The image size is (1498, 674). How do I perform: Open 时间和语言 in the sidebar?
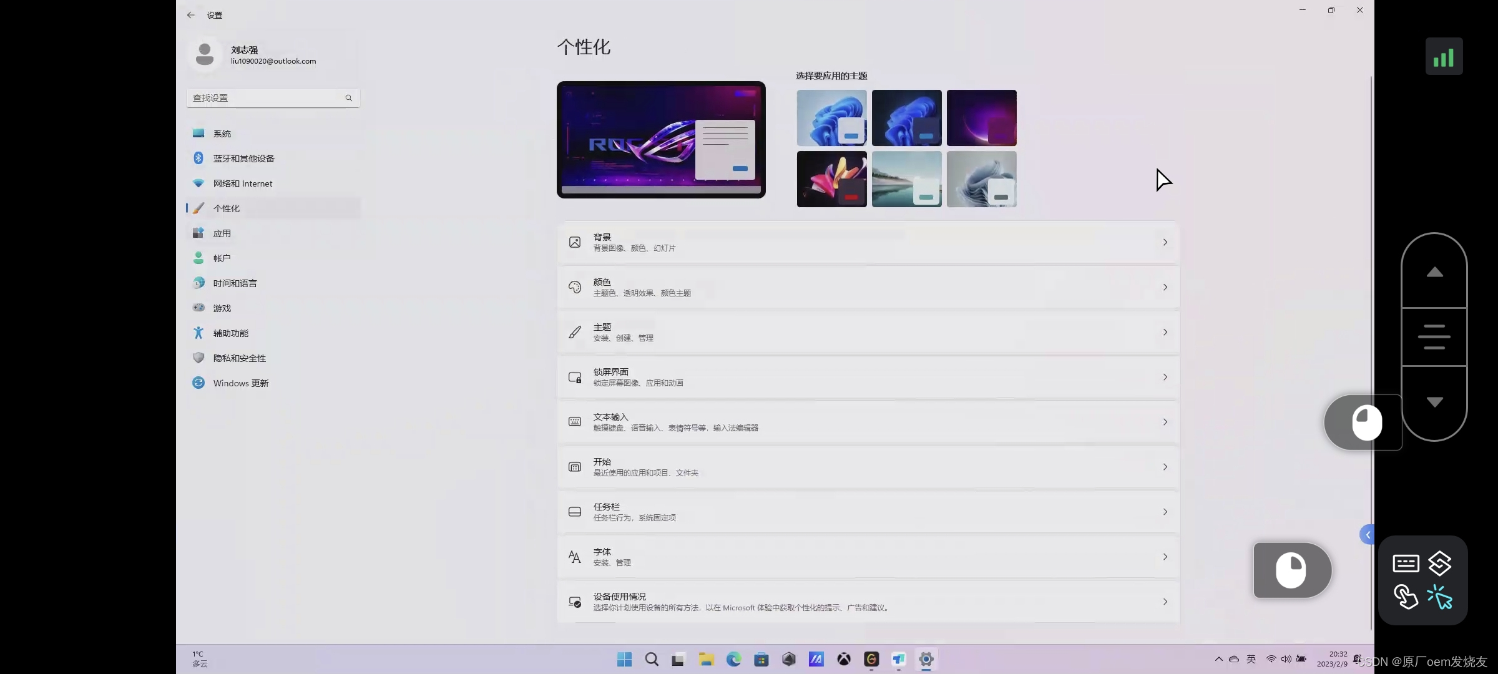point(273,283)
